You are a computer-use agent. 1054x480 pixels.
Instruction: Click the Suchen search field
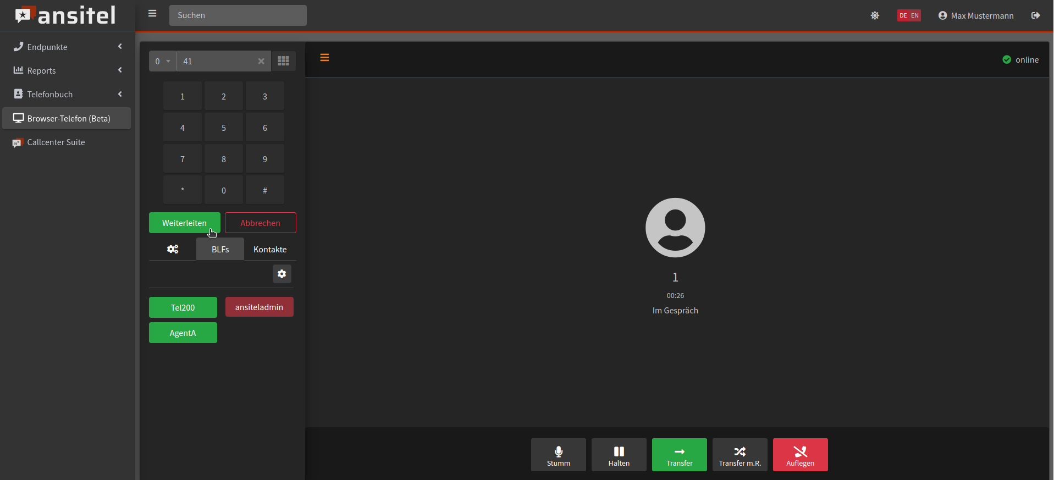click(238, 15)
